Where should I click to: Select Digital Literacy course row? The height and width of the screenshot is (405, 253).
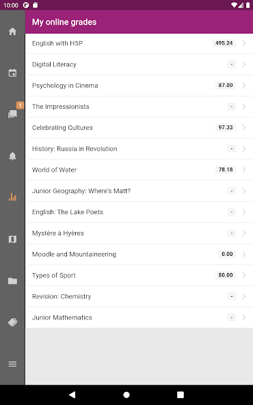click(139, 64)
